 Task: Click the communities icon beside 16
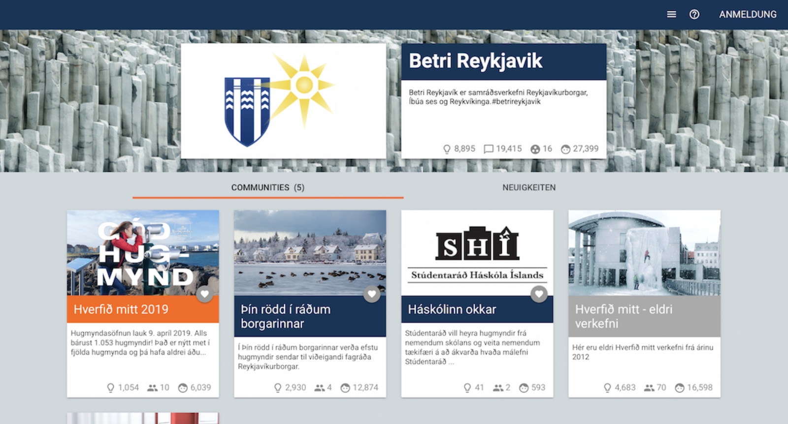535,149
